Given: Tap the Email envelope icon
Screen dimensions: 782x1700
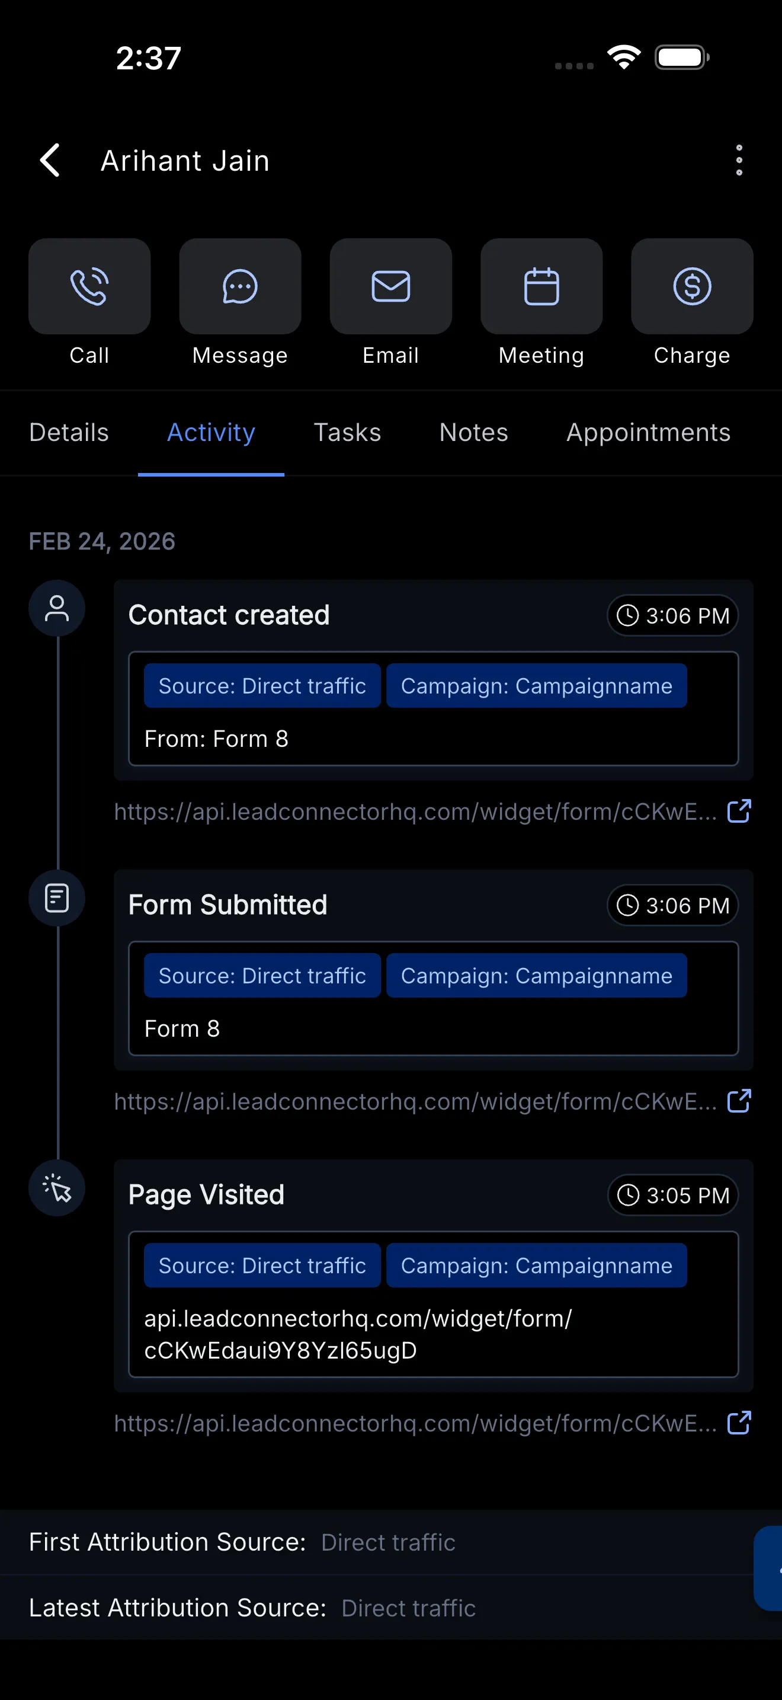Looking at the screenshot, I should coord(391,286).
